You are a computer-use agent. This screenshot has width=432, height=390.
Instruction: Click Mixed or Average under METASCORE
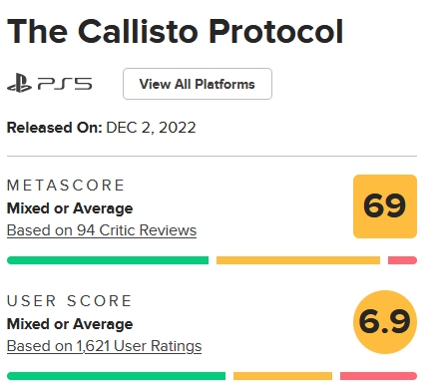coord(70,208)
